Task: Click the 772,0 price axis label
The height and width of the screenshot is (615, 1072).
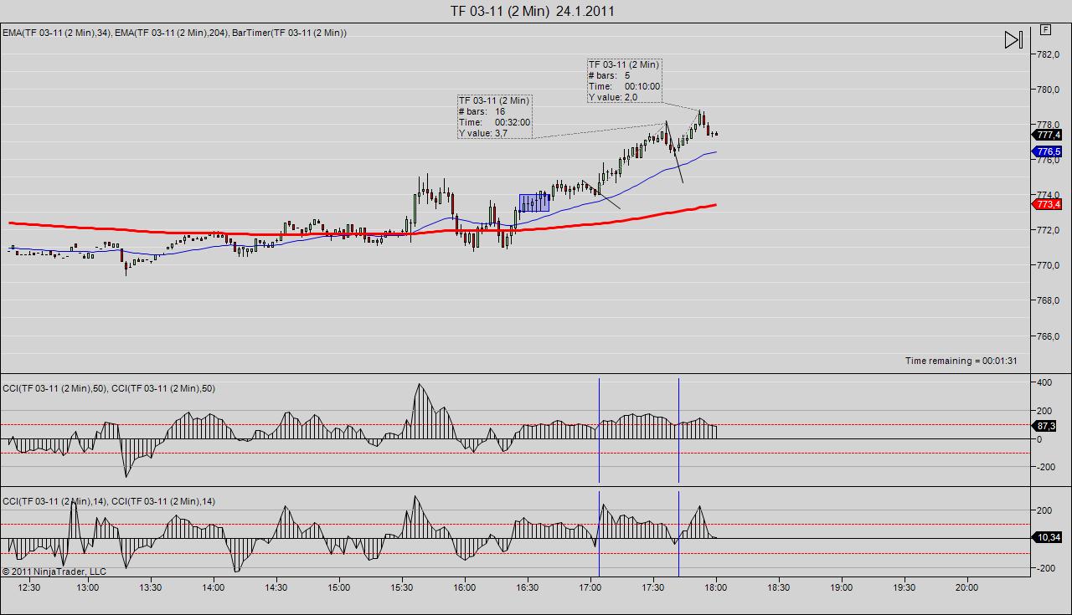Action: coord(1049,230)
